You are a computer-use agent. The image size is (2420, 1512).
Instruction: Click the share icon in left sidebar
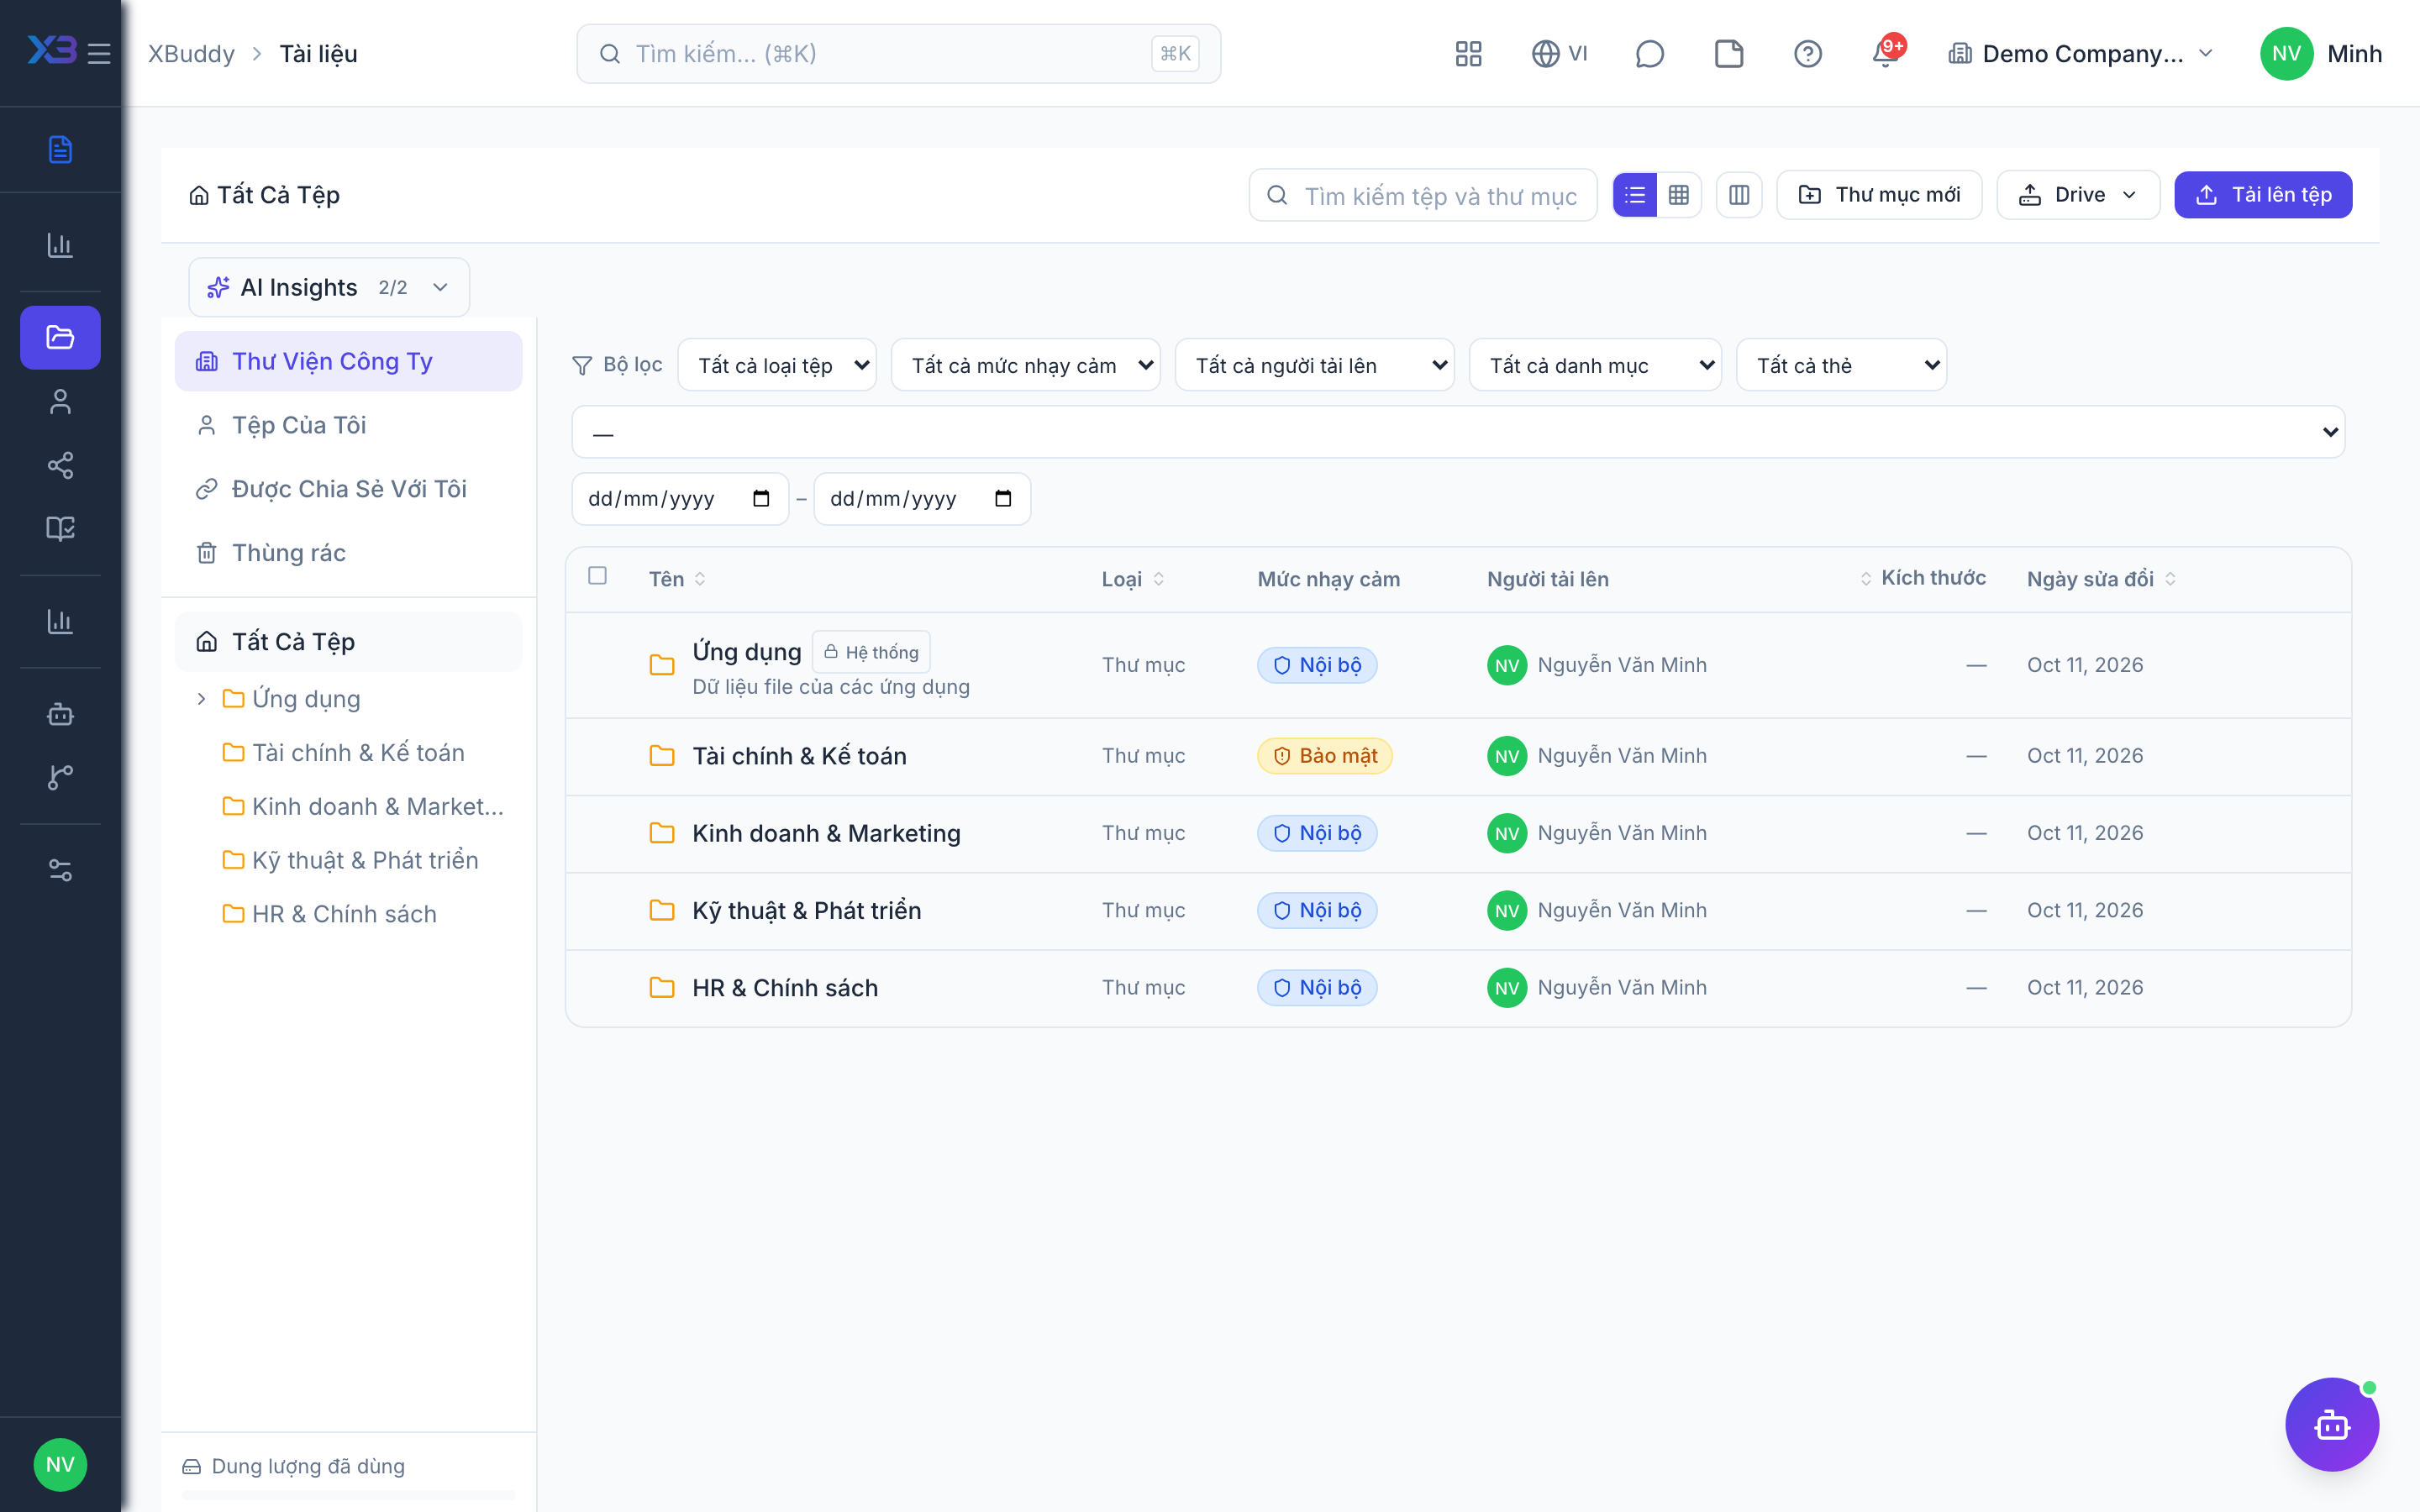(x=60, y=465)
